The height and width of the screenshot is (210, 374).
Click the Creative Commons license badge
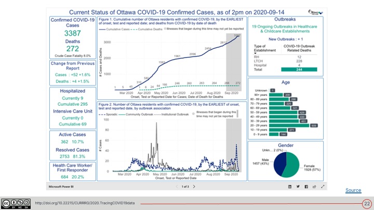coord(16,204)
